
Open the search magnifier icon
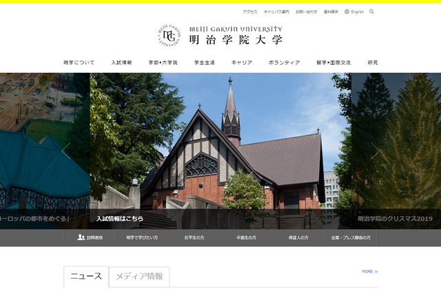[x=371, y=12]
